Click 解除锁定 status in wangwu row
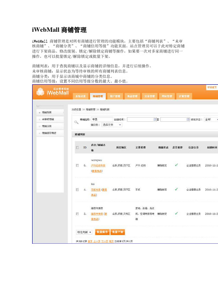Viewport: 218px width, 282px height. [x=162, y=166]
